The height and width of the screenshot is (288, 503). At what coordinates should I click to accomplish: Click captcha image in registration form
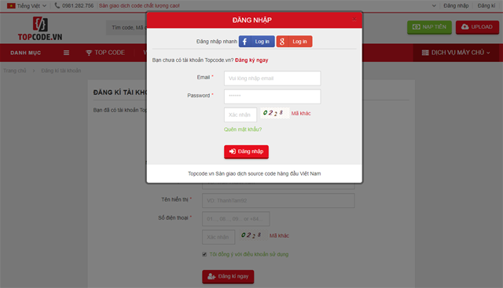point(252,235)
